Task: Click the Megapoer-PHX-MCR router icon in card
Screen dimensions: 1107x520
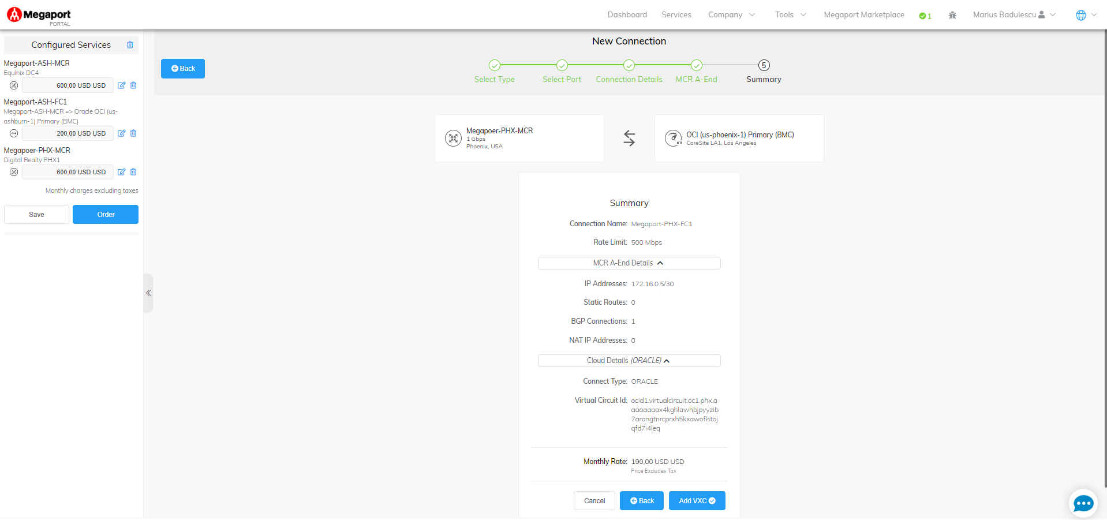Action: point(453,138)
